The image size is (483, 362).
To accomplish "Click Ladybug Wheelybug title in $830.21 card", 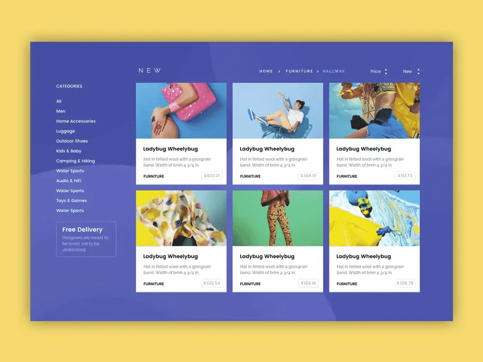I will [170, 149].
